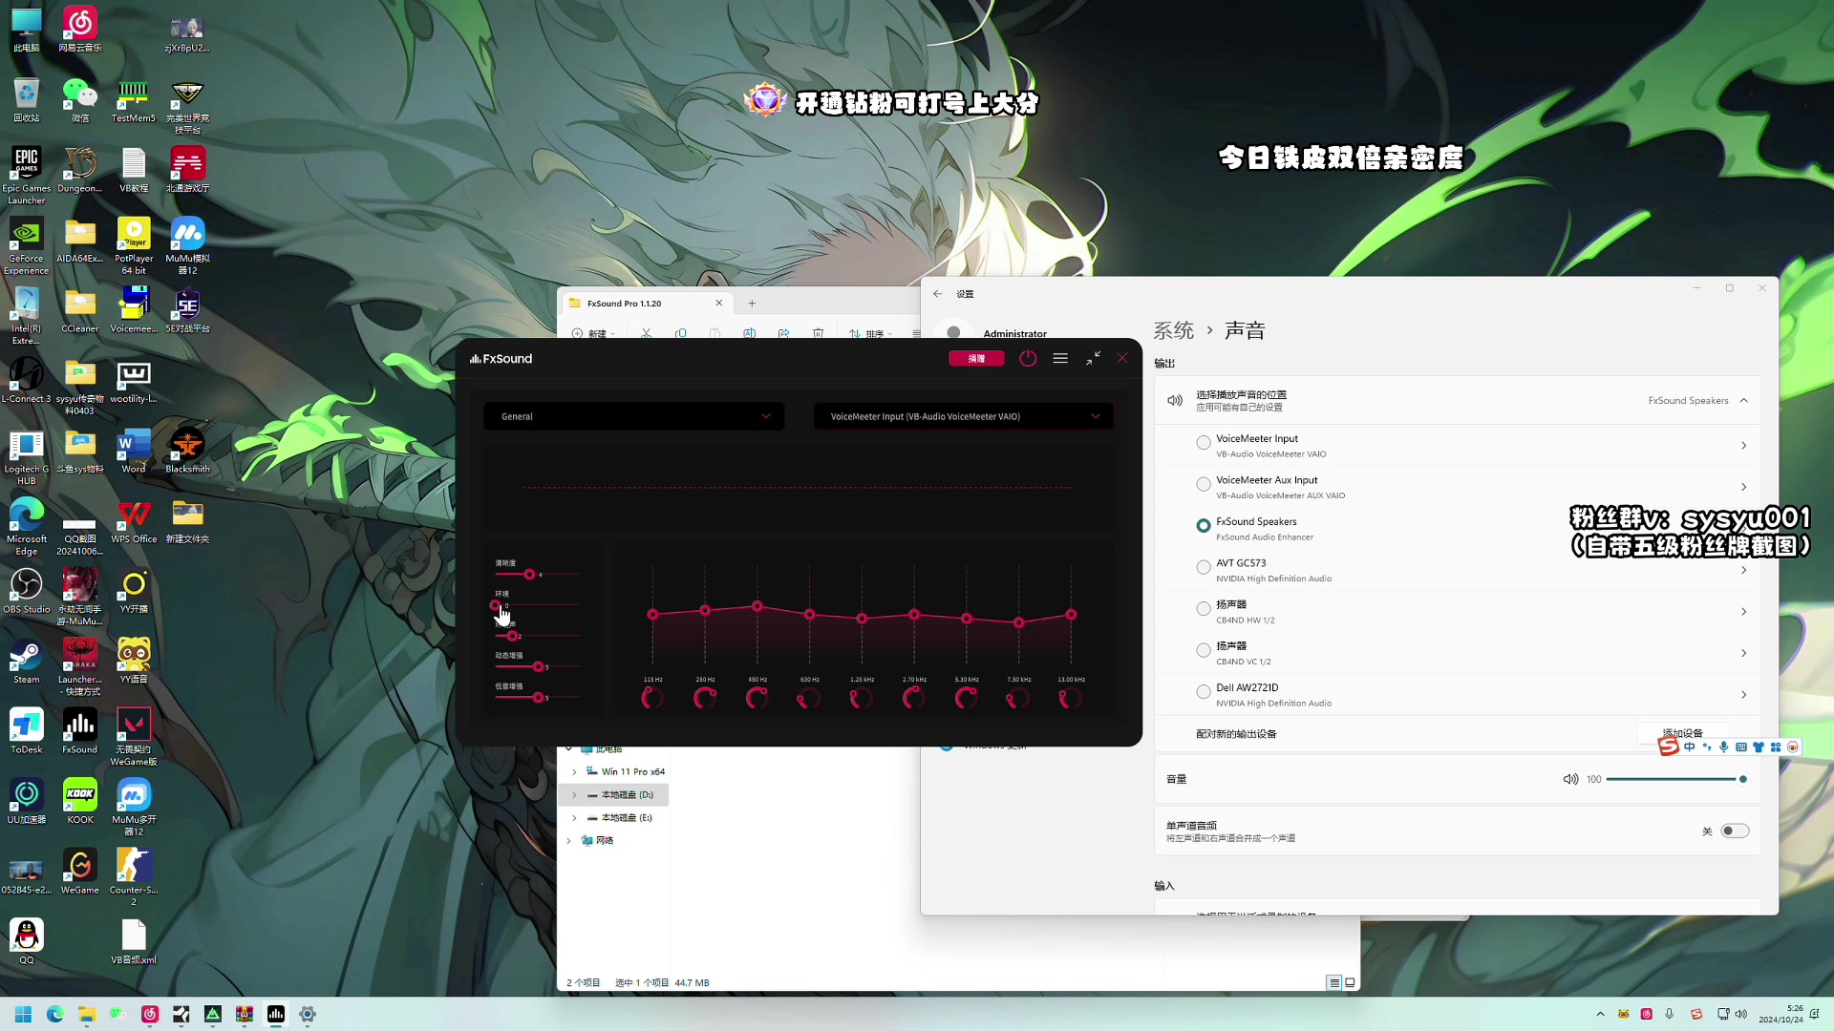
Task: Select FxSound Speakers radio button
Action: (1204, 526)
